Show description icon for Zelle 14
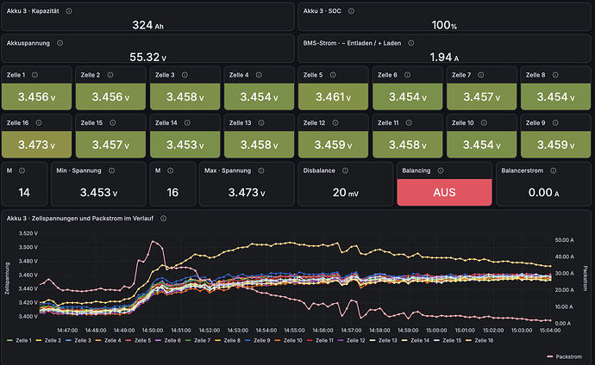The image size is (595, 365). 187,123
